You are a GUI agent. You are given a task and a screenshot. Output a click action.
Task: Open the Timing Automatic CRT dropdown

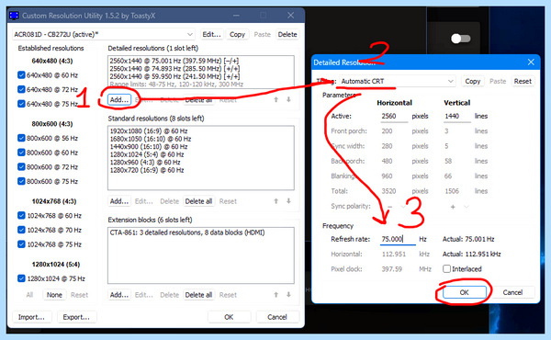[398, 81]
